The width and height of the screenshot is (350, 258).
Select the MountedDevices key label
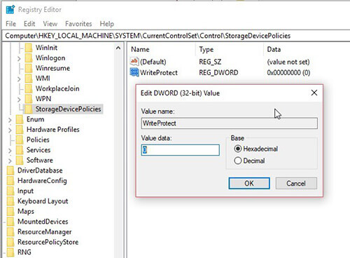43,222
